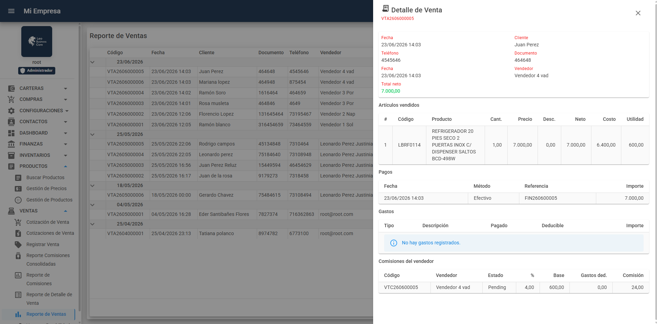This screenshot has width=657, height=324.
Task: Expand the DASHBOARD menu arrow
Action: pyautogui.click(x=66, y=133)
